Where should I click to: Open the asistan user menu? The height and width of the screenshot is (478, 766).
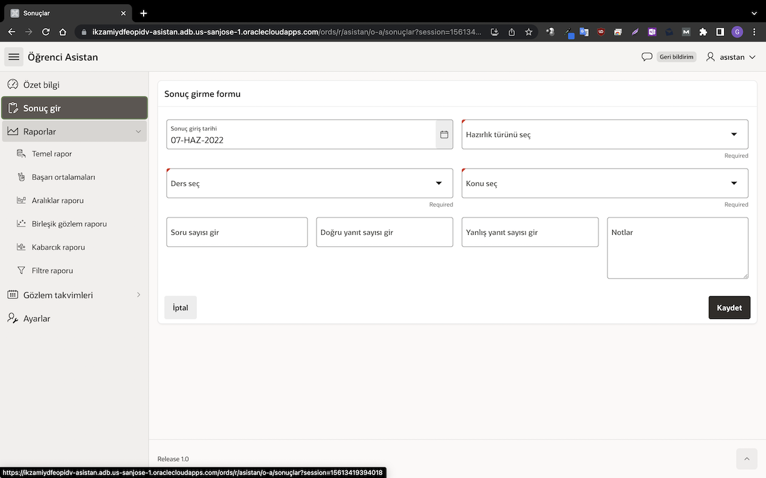click(x=731, y=57)
